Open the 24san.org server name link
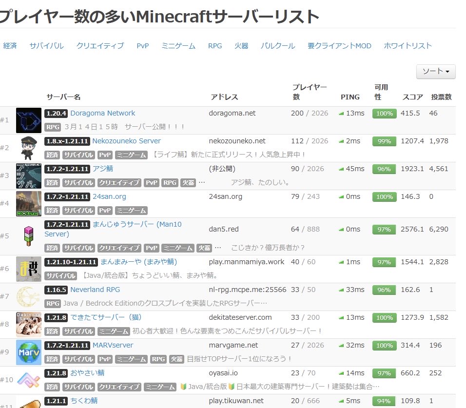466x408 pixels. [109, 196]
